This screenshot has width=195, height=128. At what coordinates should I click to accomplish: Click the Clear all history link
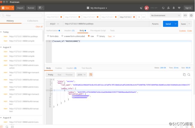[x=39, y=27]
